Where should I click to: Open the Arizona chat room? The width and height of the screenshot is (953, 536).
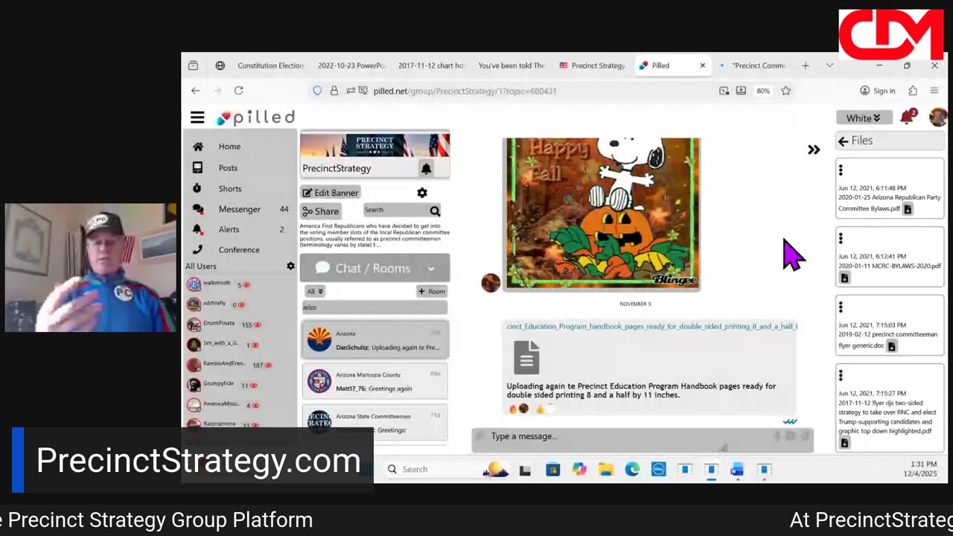click(374, 340)
